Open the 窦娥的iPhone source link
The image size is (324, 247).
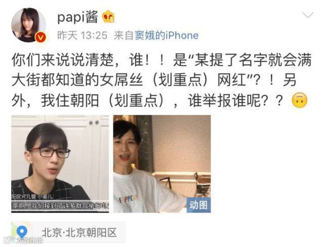coord(167,35)
